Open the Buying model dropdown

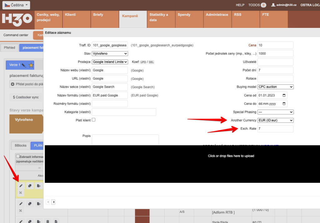click(x=275, y=87)
